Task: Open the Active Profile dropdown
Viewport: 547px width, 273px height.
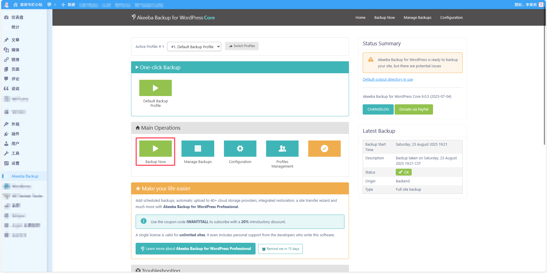Action: click(194, 46)
